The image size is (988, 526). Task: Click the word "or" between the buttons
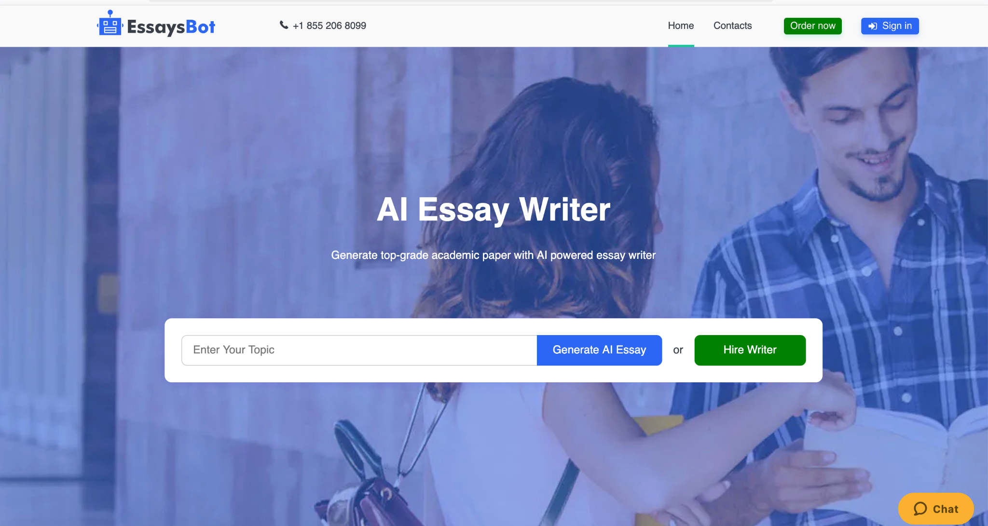(x=678, y=350)
